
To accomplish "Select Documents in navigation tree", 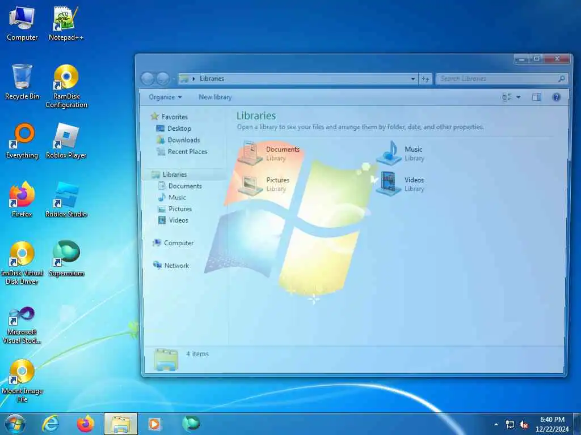I will point(180,186).
